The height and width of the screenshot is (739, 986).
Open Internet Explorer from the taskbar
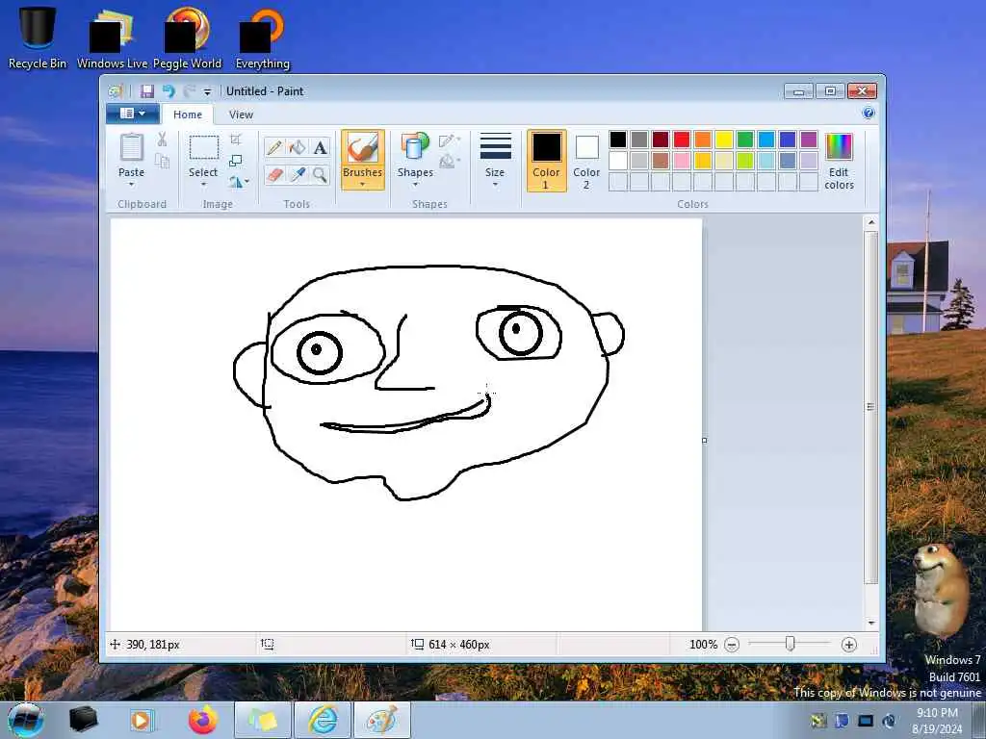coord(323,720)
